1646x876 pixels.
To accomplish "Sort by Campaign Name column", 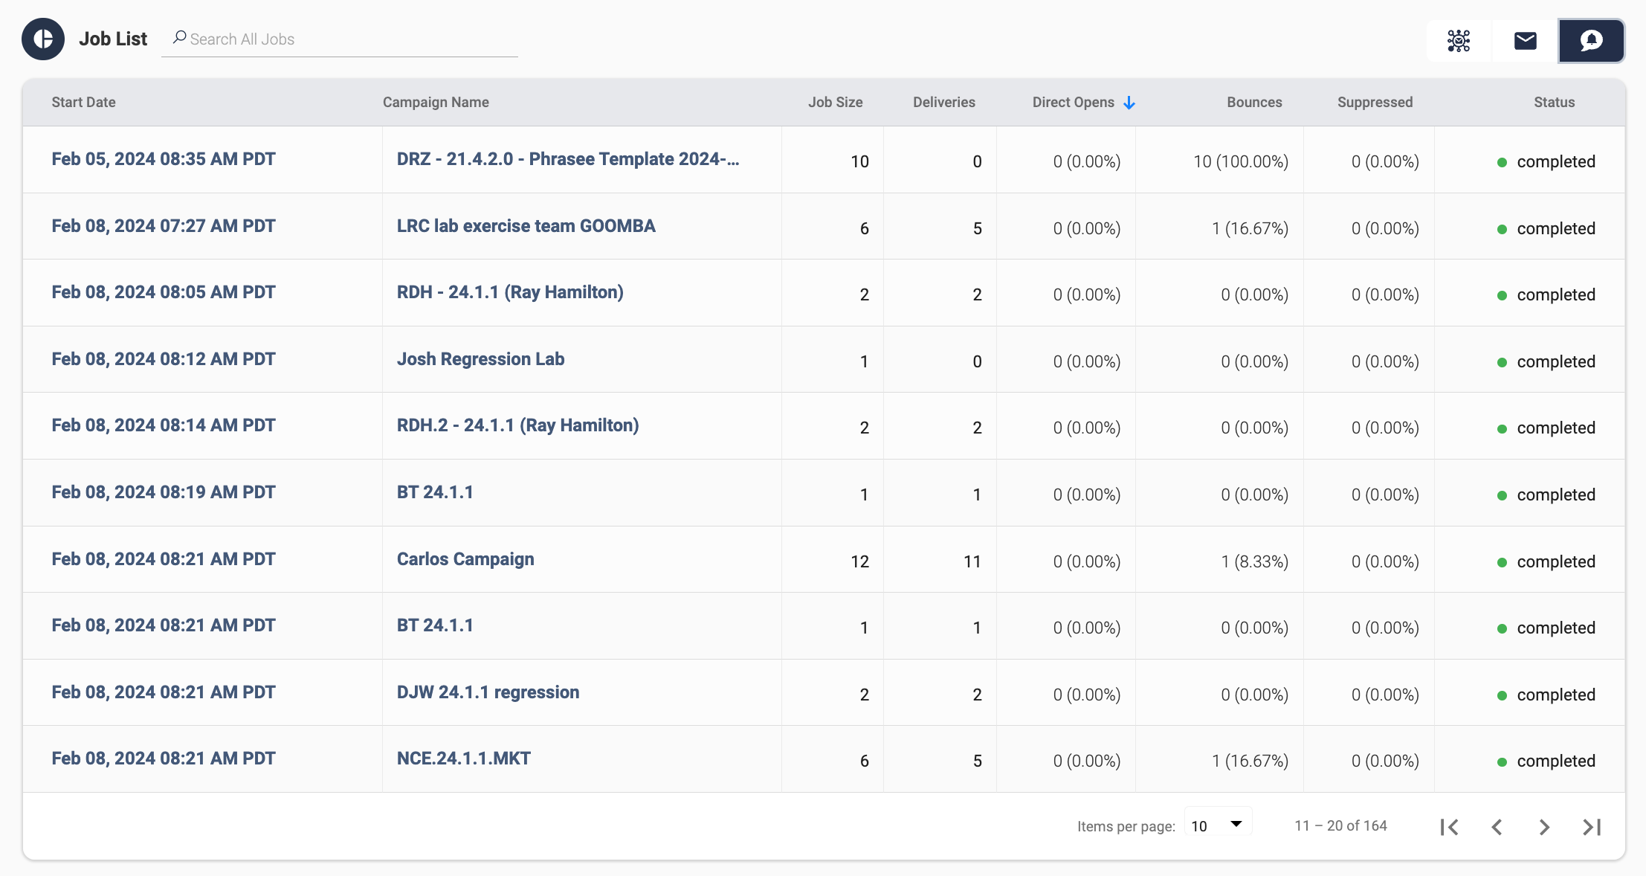I will pos(436,103).
